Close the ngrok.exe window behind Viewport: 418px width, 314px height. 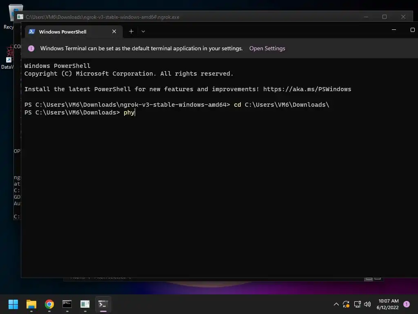(x=403, y=17)
